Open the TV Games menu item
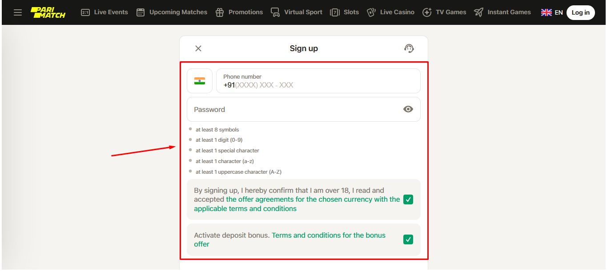 450,12
